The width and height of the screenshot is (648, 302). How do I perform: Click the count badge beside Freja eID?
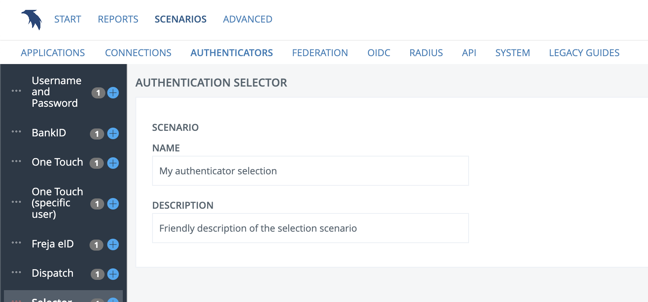96,245
